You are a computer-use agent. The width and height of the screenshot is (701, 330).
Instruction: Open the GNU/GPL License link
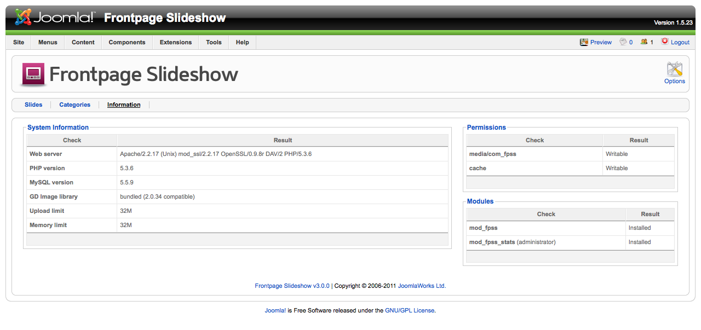pyautogui.click(x=410, y=310)
